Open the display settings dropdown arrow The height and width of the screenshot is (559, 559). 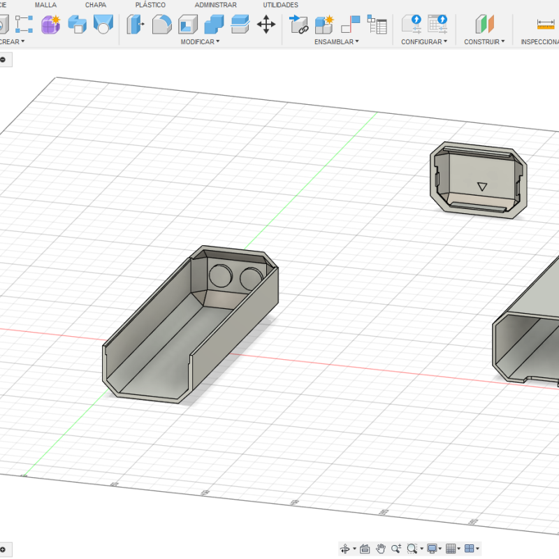[x=440, y=550]
